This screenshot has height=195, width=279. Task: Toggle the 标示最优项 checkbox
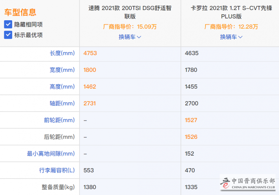[8, 35]
